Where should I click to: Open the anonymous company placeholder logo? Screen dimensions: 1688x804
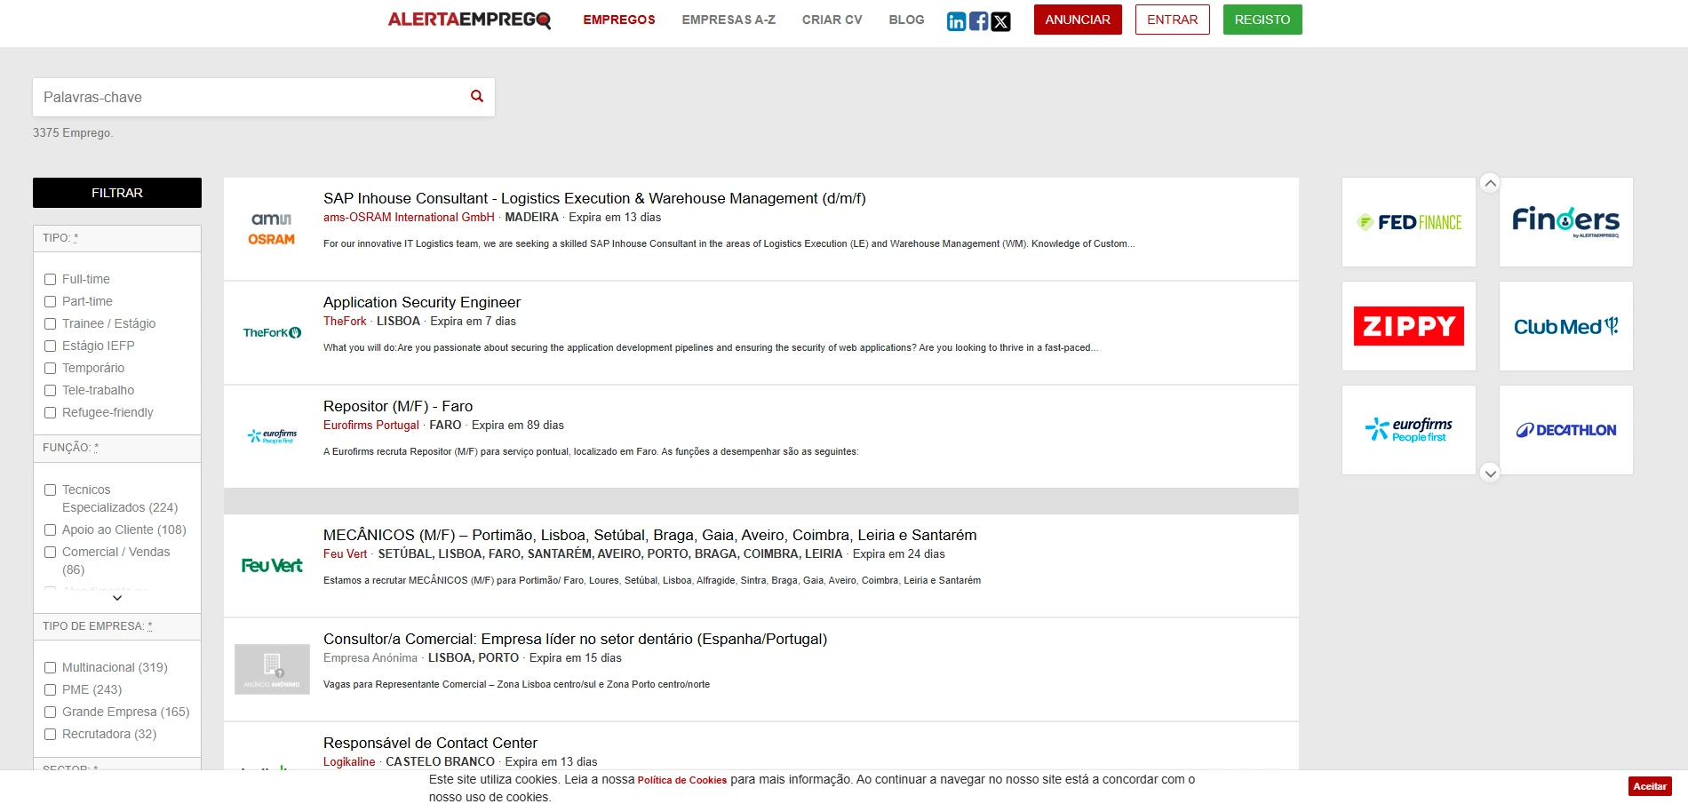(x=272, y=669)
